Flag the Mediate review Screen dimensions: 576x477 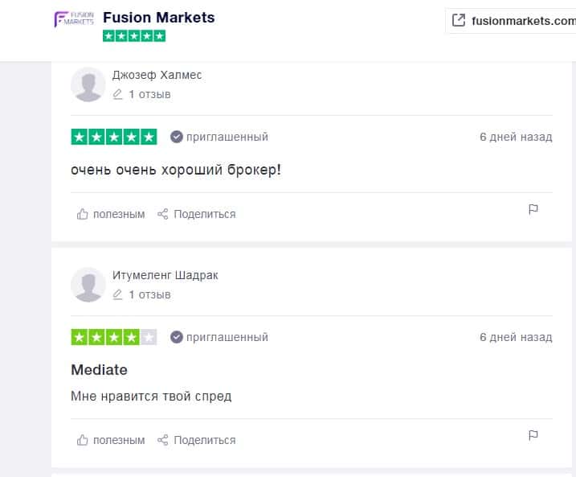click(533, 435)
